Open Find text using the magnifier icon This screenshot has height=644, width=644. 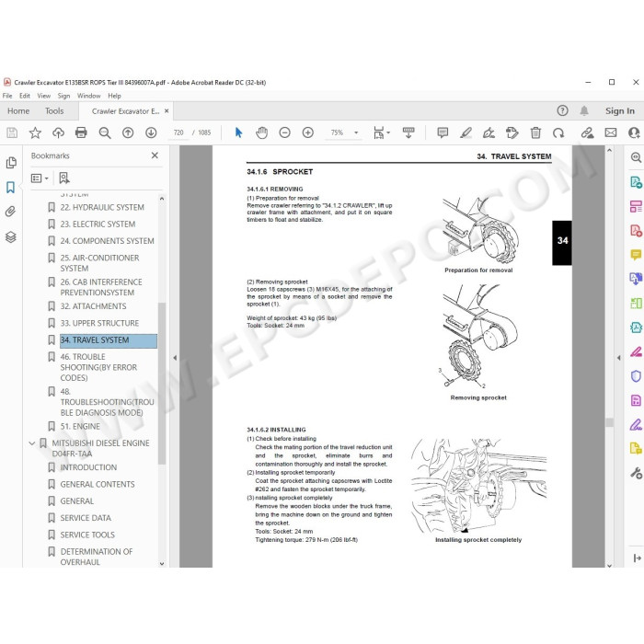coord(105,132)
